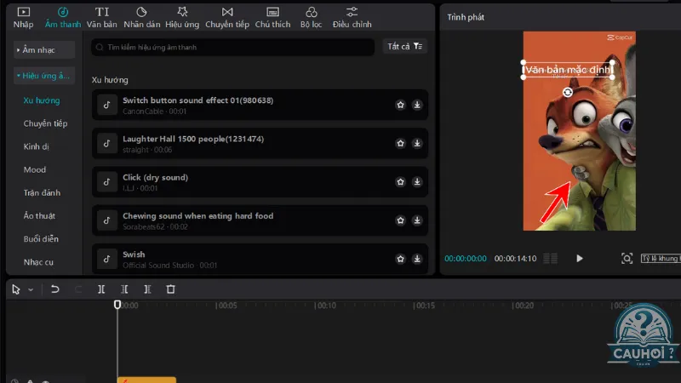Favorite the Swish sound effect

point(400,259)
